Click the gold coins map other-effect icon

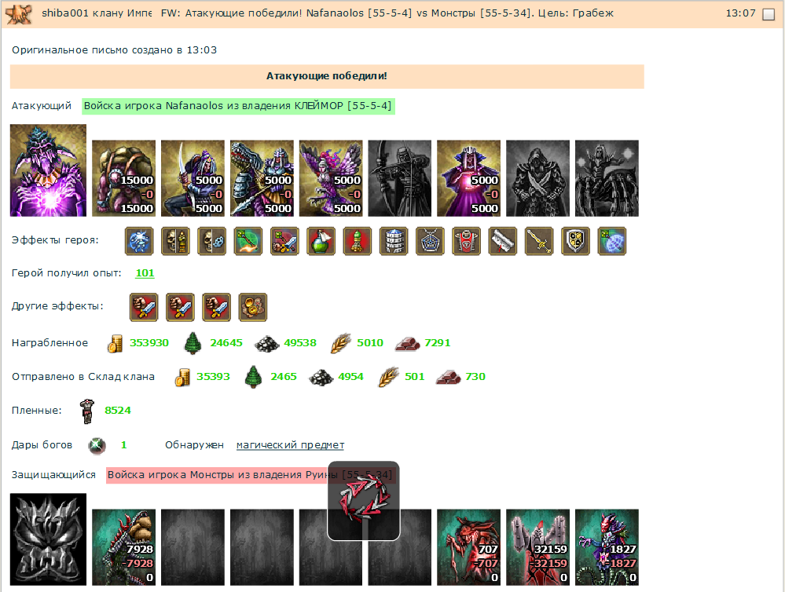(x=253, y=307)
